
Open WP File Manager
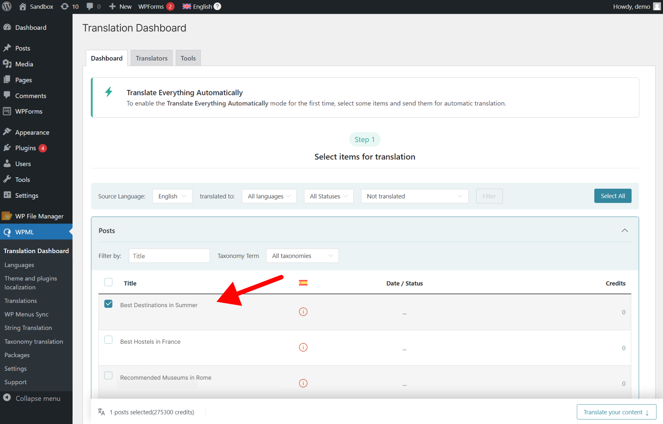click(36, 216)
